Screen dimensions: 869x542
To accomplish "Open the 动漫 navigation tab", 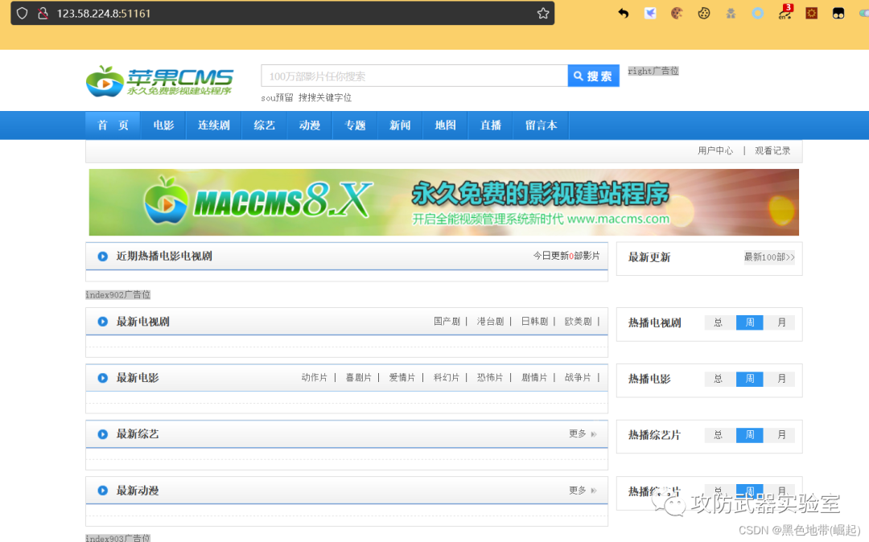I will click(310, 125).
